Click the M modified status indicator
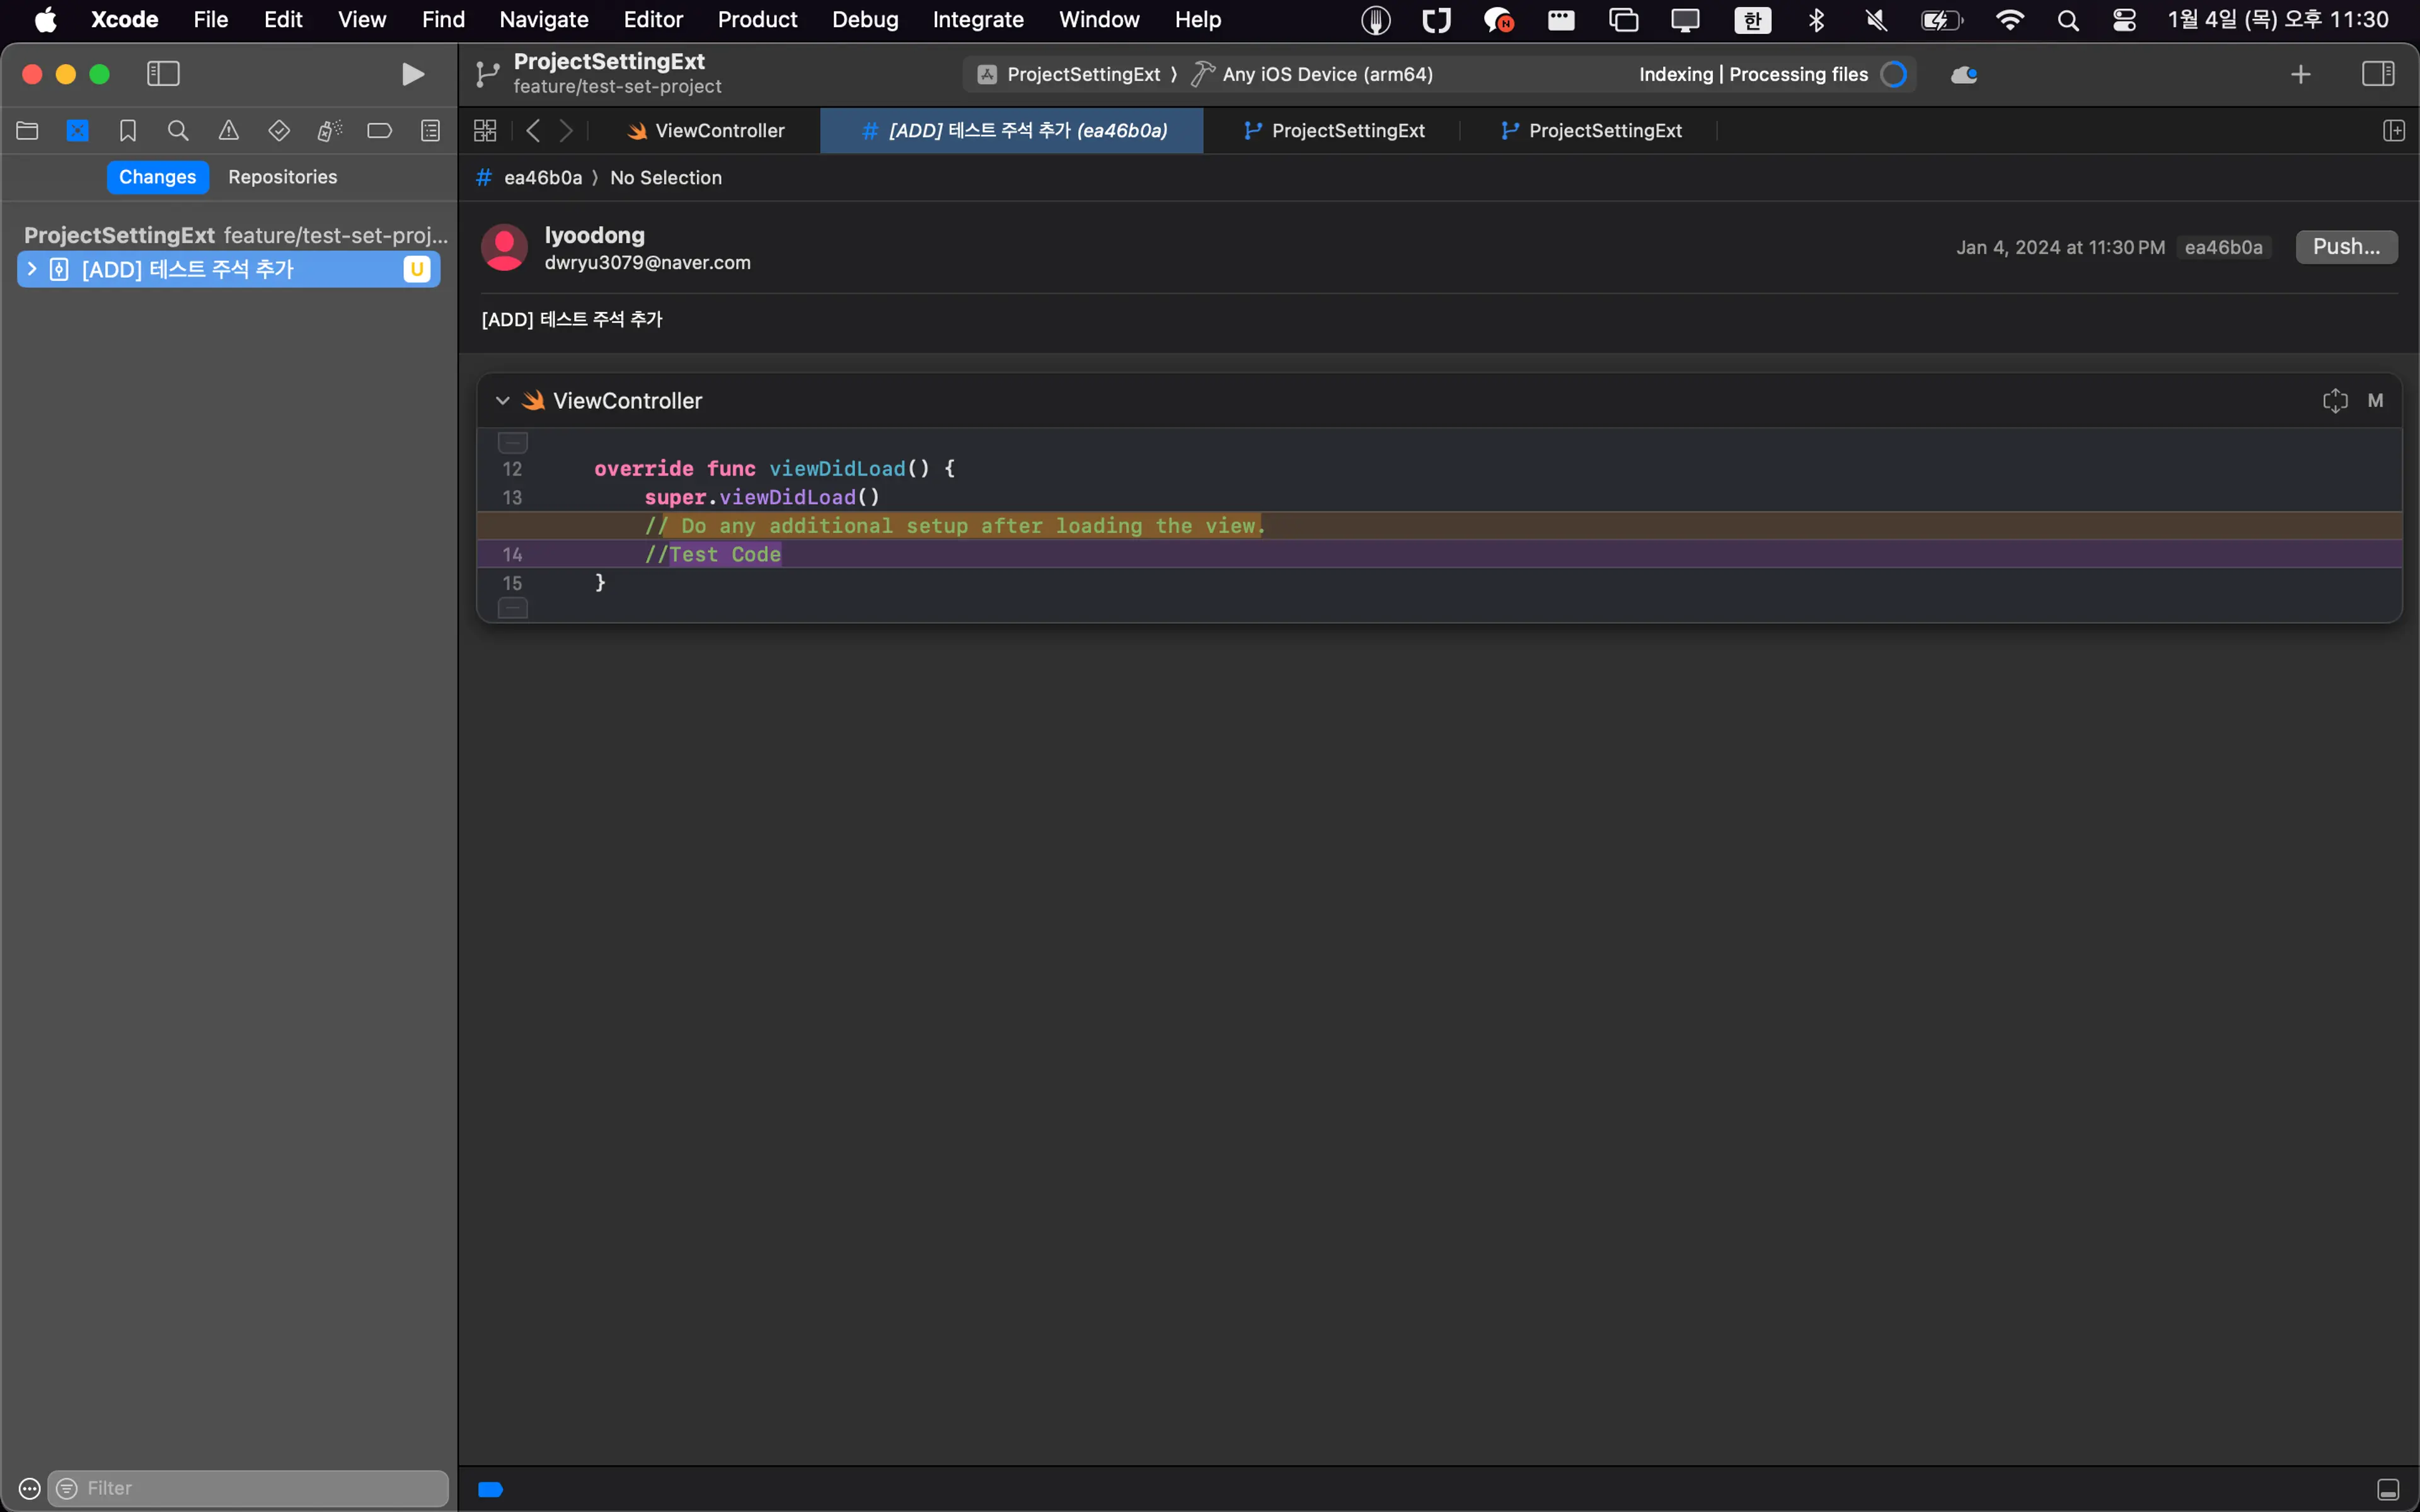Image resolution: width=2420 pixels, height=1512 pixels. tap(2376, 401)
